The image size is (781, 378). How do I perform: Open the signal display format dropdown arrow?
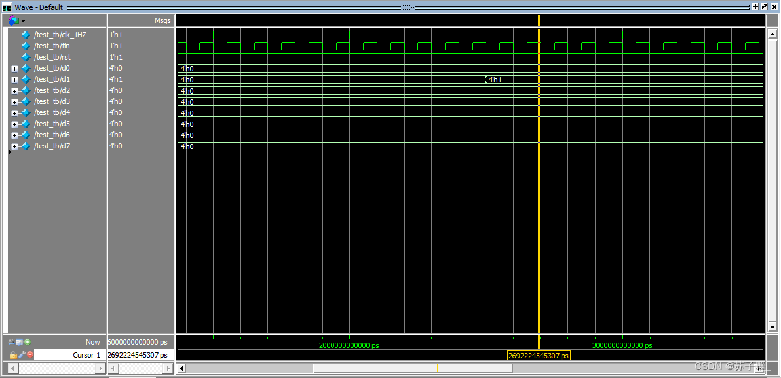[x=23, y=22]
